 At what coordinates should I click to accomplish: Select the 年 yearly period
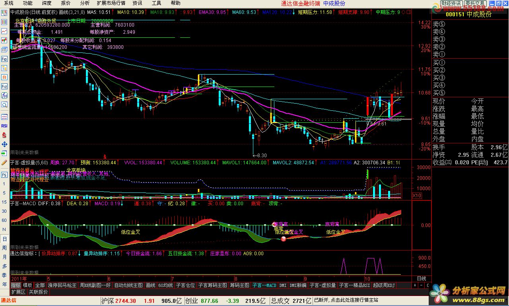(4, 284)
